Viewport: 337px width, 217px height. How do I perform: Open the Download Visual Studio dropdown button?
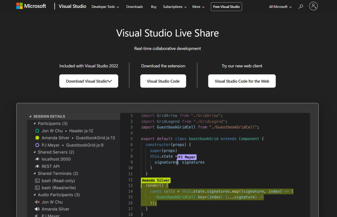(x=89, y=81)
